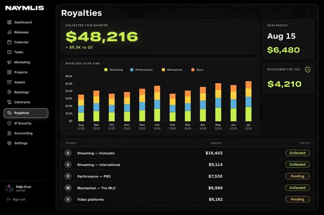The width and height of the screenshot is (324, 215).
Task: Click the Bookings location pin icon
Action: point(9,92)
